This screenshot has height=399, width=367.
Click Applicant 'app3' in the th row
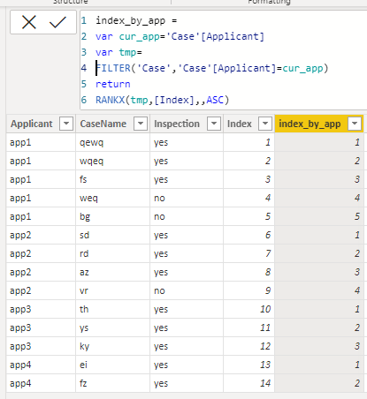pos(41,309)
